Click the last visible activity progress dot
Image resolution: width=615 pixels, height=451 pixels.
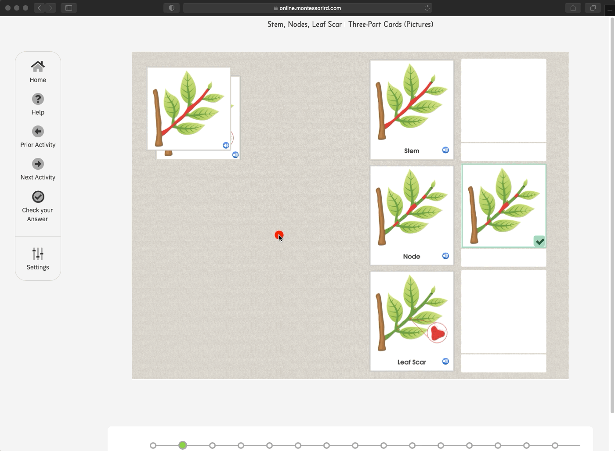click(555, 445)
